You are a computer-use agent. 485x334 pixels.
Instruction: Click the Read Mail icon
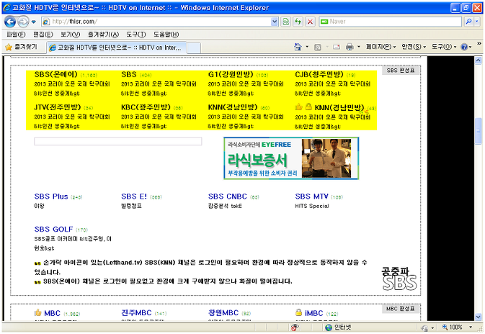point(337,47)
